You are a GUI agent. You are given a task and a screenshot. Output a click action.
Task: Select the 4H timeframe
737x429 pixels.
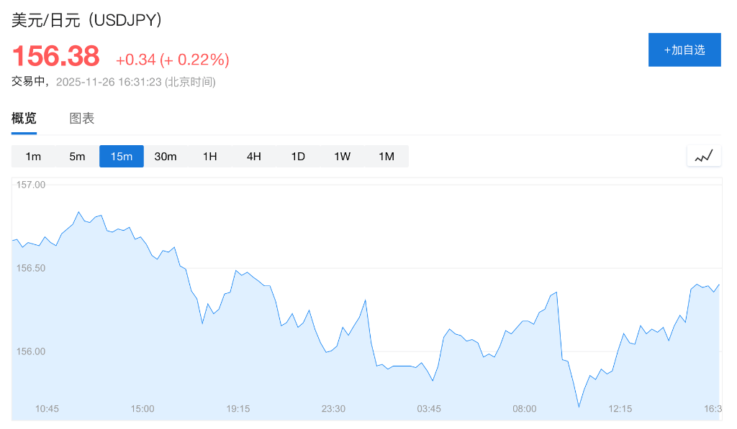click(253, 156)
